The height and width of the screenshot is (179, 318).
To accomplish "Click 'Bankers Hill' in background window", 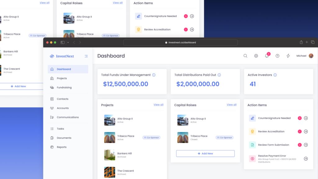I will 11,52.
